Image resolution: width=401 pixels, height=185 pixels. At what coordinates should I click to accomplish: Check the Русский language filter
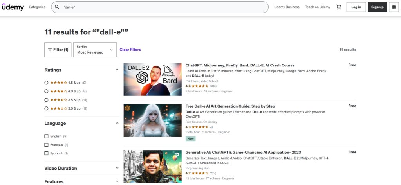46,153
